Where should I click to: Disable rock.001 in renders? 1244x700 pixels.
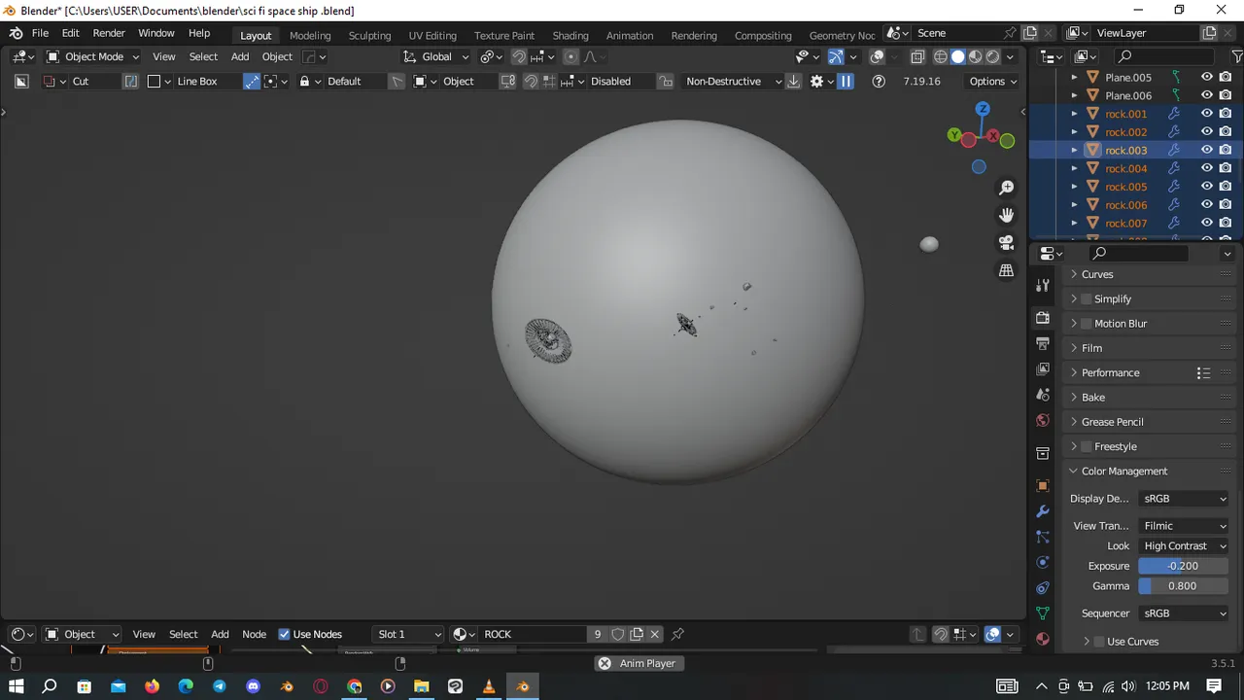1226,114
